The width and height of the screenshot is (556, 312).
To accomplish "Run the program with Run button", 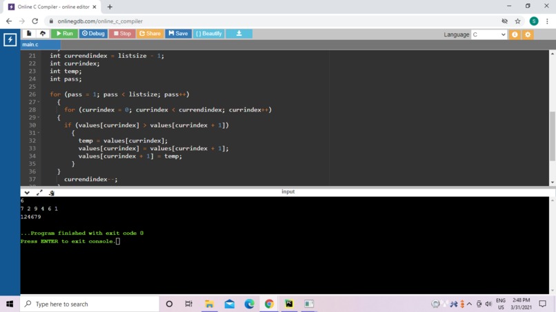I will (65, 34).
